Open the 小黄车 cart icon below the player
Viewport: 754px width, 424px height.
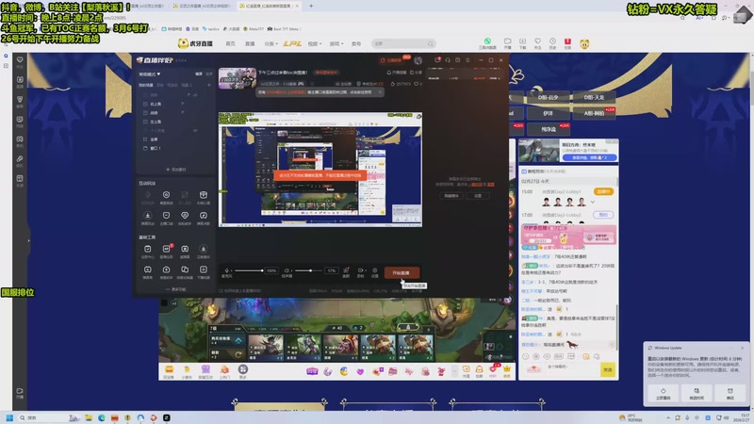187,371
